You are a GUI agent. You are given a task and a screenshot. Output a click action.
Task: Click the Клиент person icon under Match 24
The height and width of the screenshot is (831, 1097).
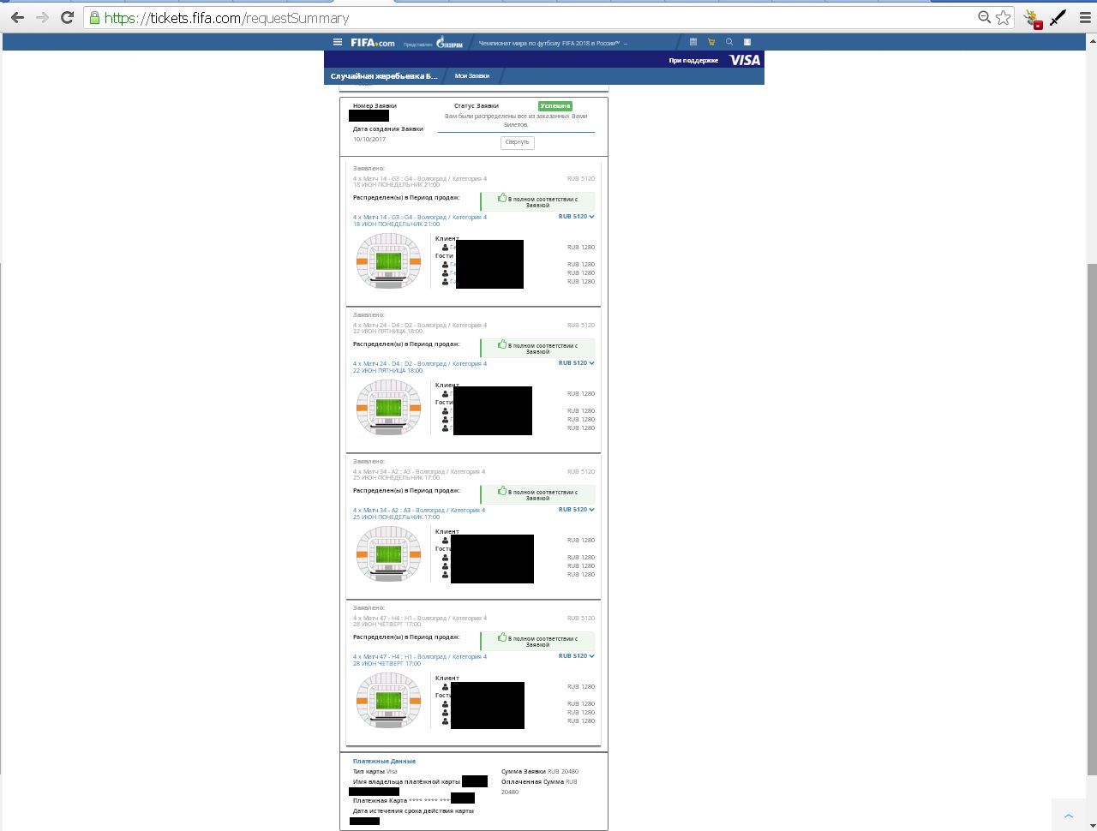point(446,394)
